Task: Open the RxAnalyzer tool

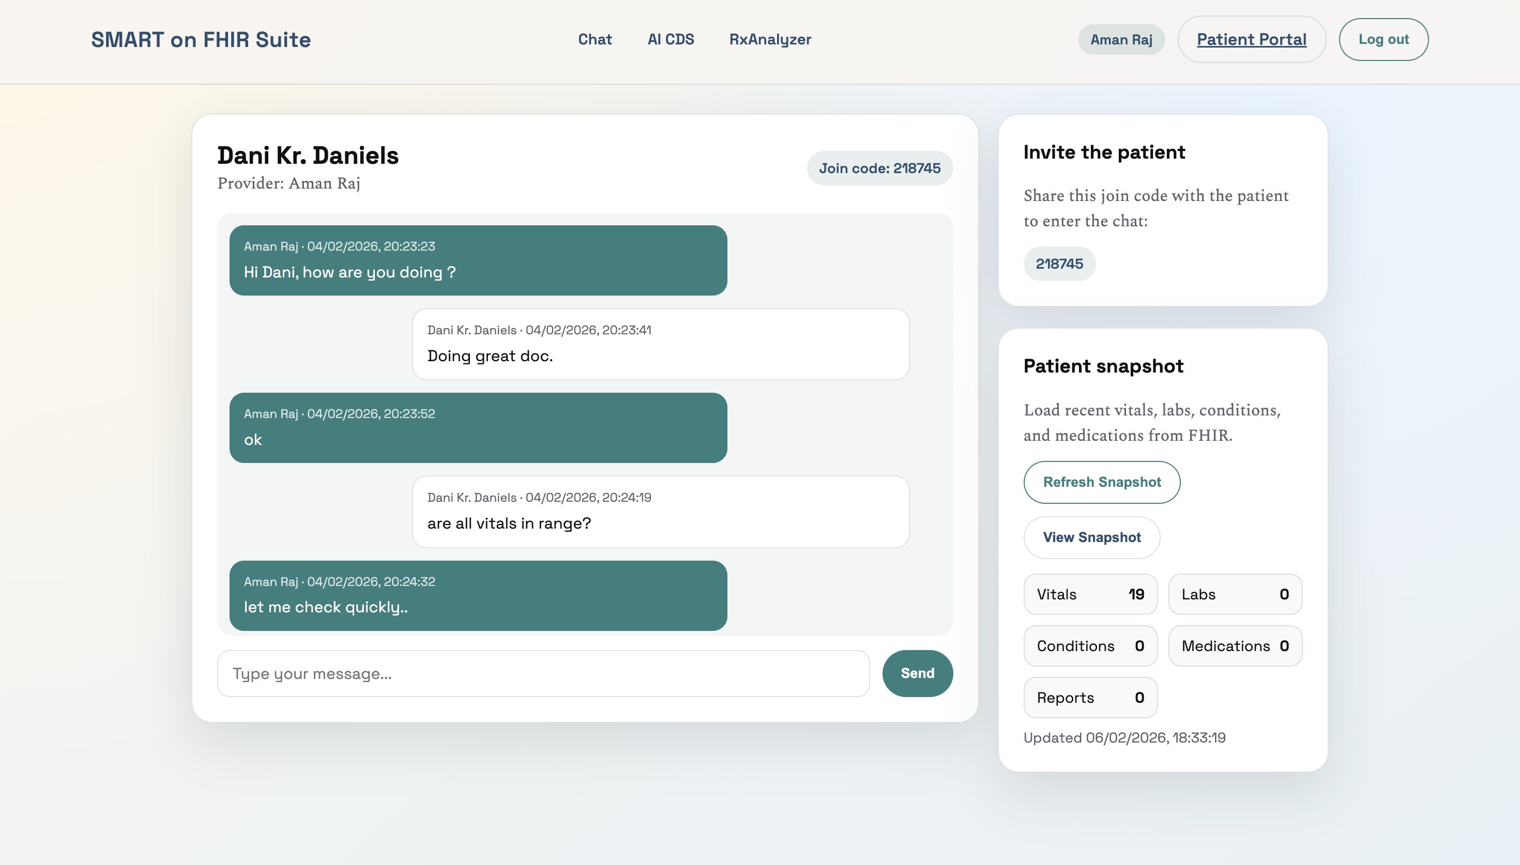Action: tap(769, 39)
